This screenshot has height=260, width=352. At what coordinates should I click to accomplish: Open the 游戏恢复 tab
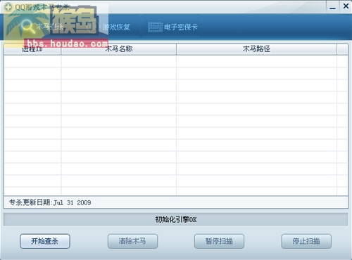116,27
